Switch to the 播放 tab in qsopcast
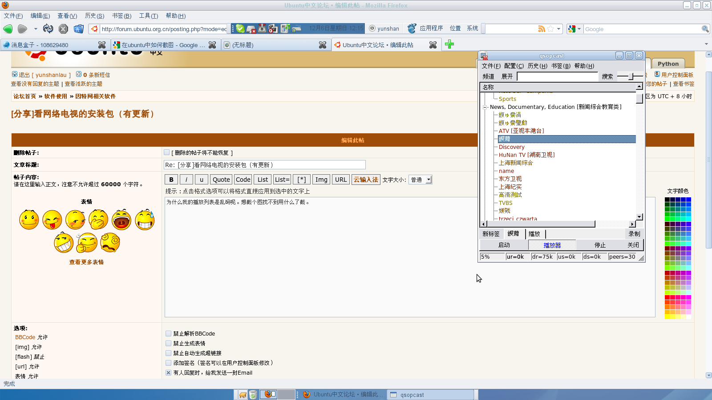 click(534, 234)
